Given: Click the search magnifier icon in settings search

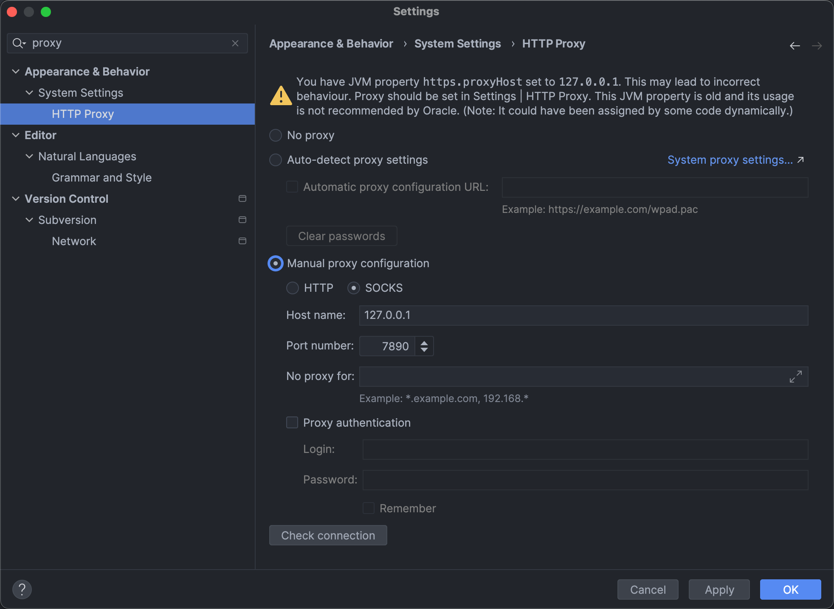Looking at the screenshot, I should 19,43.
